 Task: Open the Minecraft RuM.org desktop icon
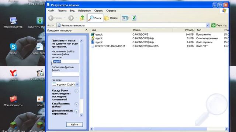pyautogui.click(x=13, y=127)
